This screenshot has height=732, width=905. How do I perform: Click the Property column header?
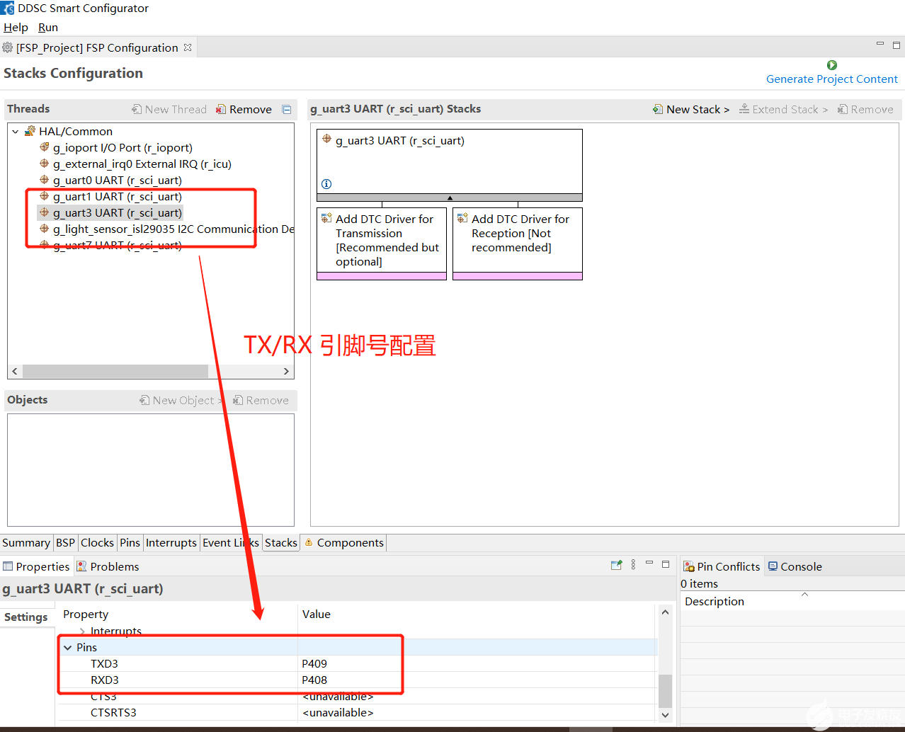tap(86, 614)
